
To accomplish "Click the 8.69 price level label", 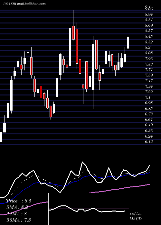I will pos(149,25).
